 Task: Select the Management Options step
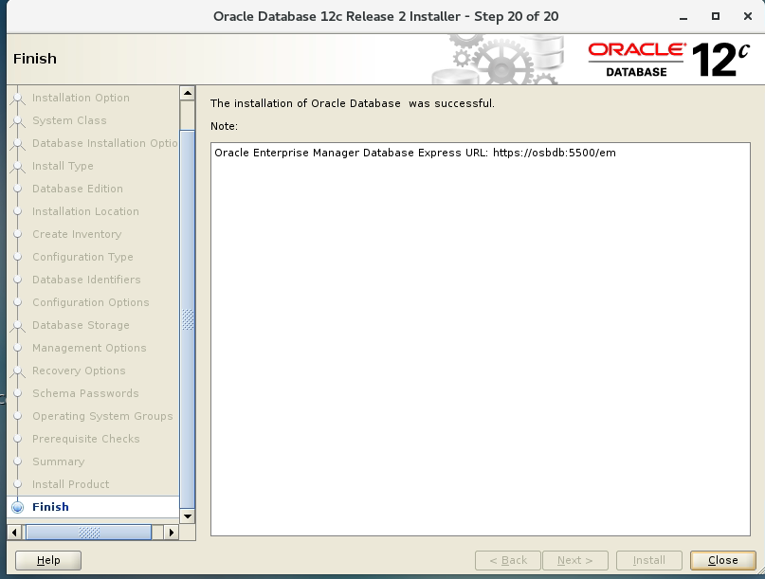(89, 348)
